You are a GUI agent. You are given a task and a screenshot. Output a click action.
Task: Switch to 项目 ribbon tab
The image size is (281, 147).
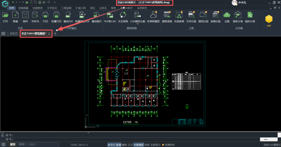click(x=92, y=8)
